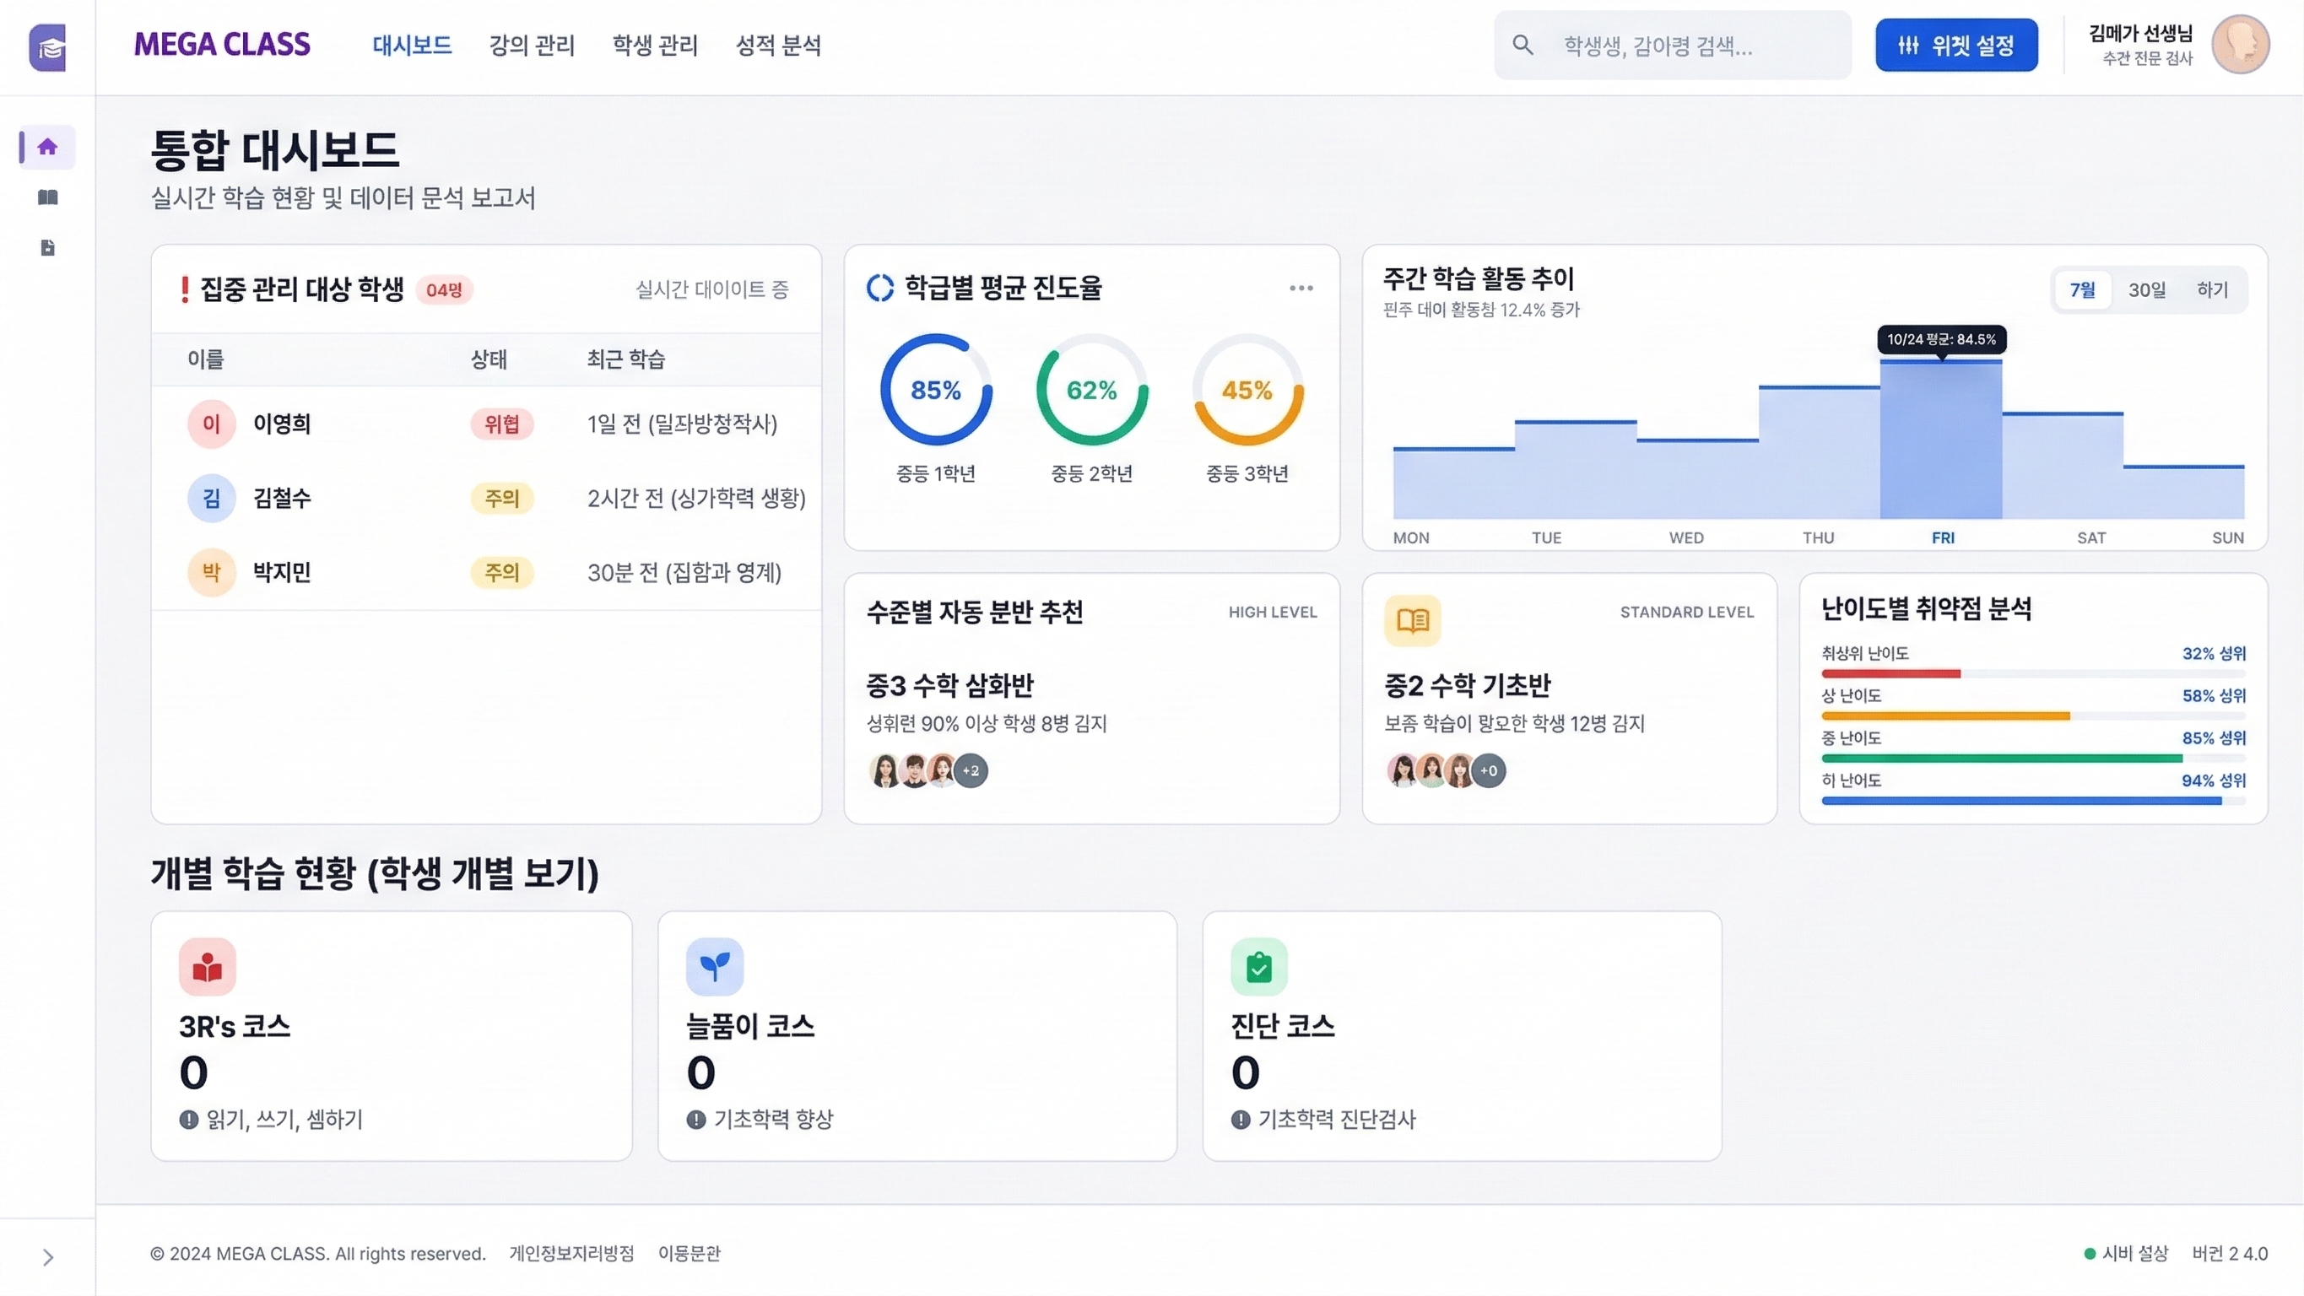Click the 진단 코스 clipboard checkmark icon
The image size is (2304, 1296).
coord(1258,966)
